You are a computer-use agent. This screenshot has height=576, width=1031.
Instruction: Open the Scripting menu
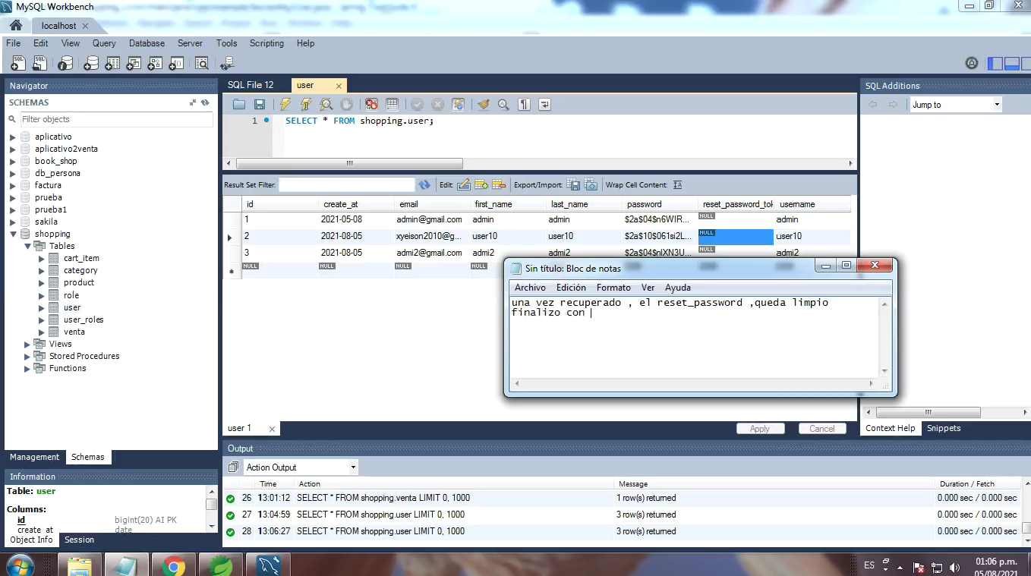click(x=266, y=43)
